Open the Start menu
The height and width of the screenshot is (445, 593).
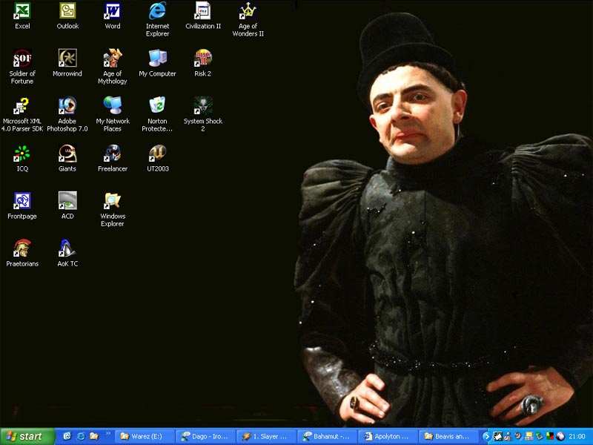[27, 437]
